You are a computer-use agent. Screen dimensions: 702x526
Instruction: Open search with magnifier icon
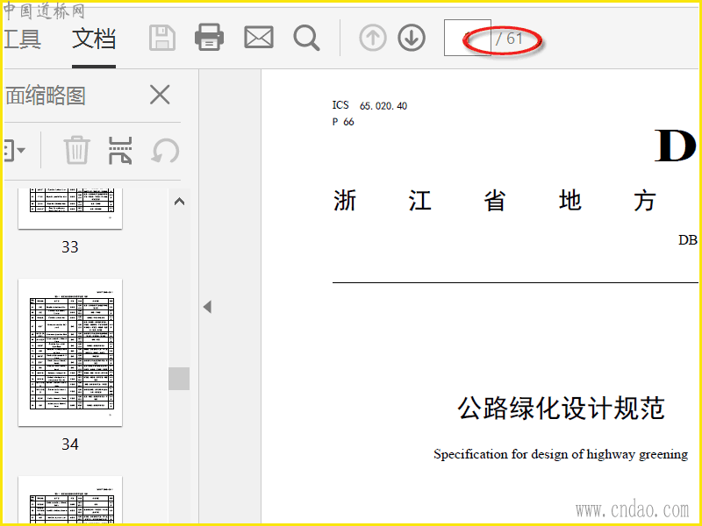[x=306, y=38]
